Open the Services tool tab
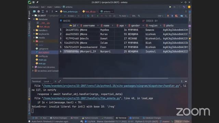The image size is (219, 123). (x=134, y=118)
